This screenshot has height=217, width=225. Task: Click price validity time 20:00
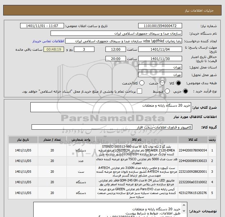click(116, 59)
